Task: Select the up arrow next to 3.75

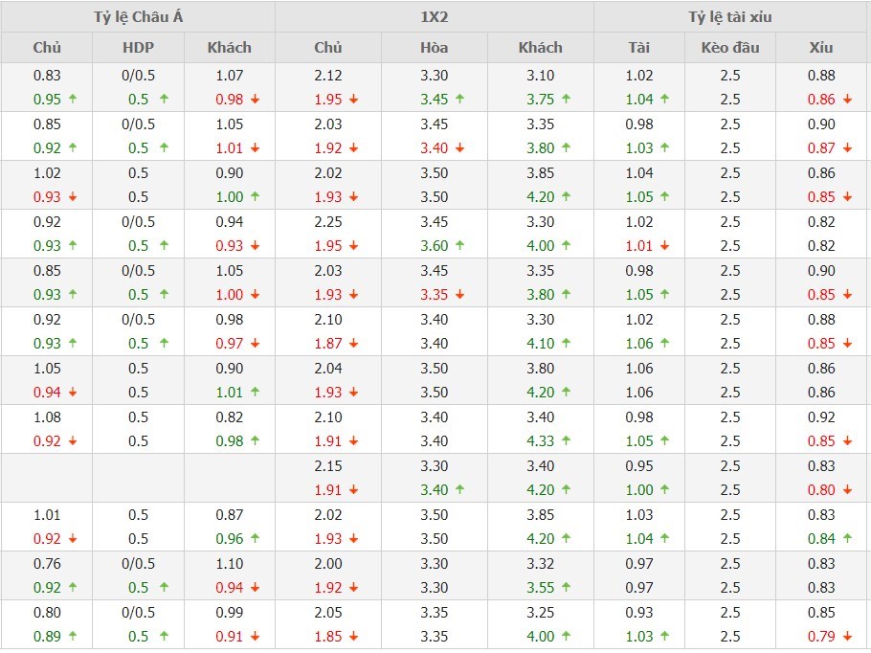Action: point(566,100)
